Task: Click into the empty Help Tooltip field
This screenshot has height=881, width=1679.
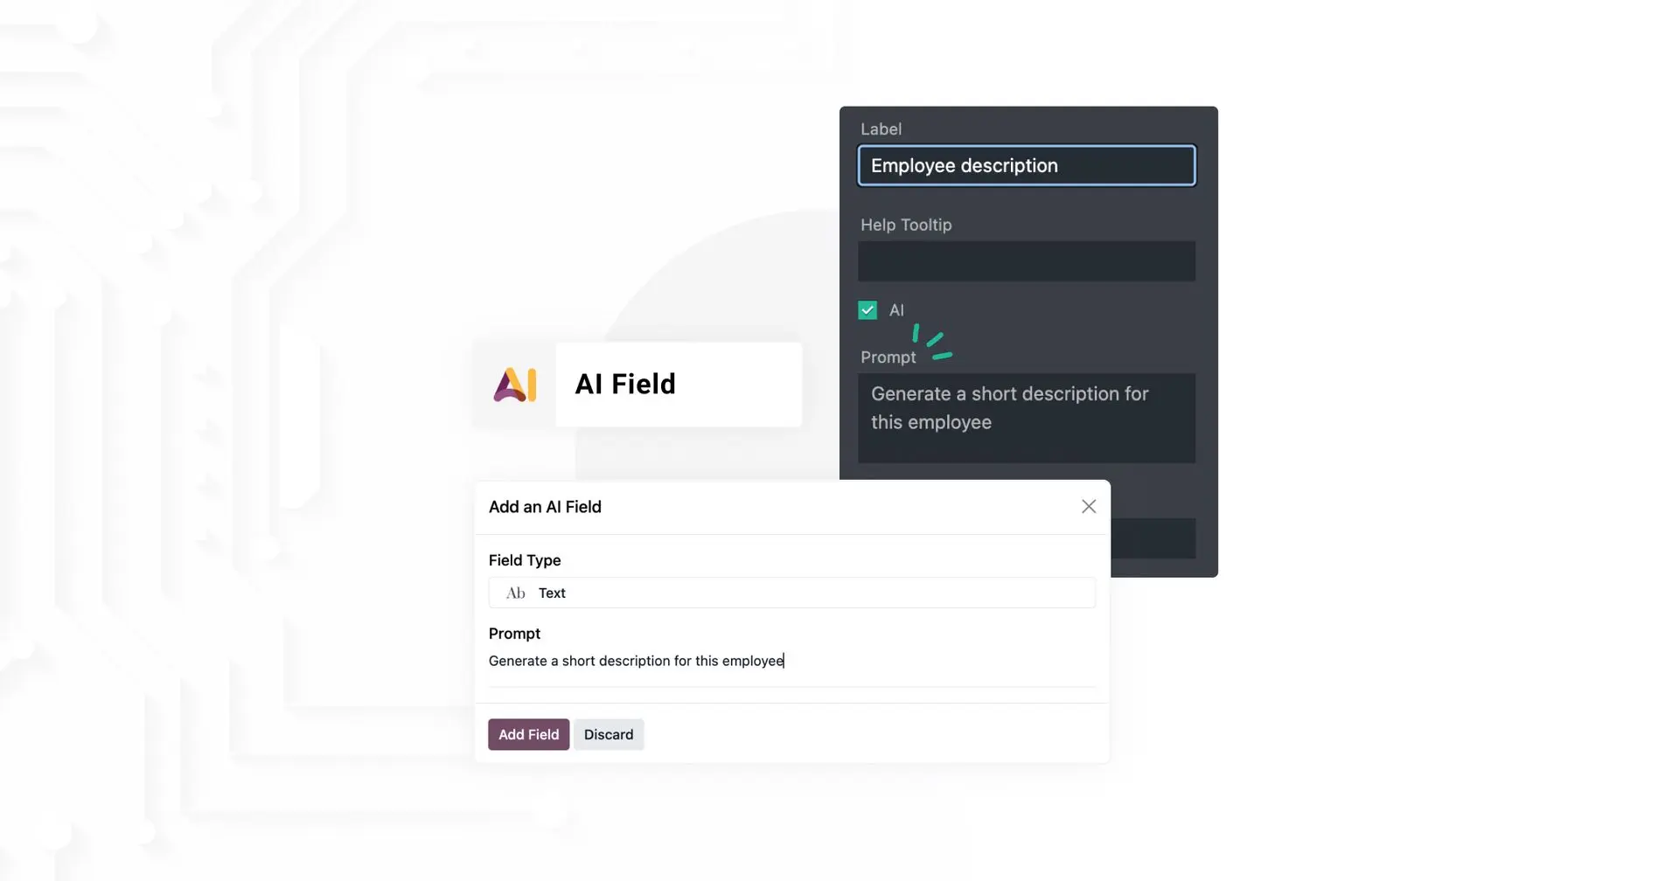Action: [1027, 261]
